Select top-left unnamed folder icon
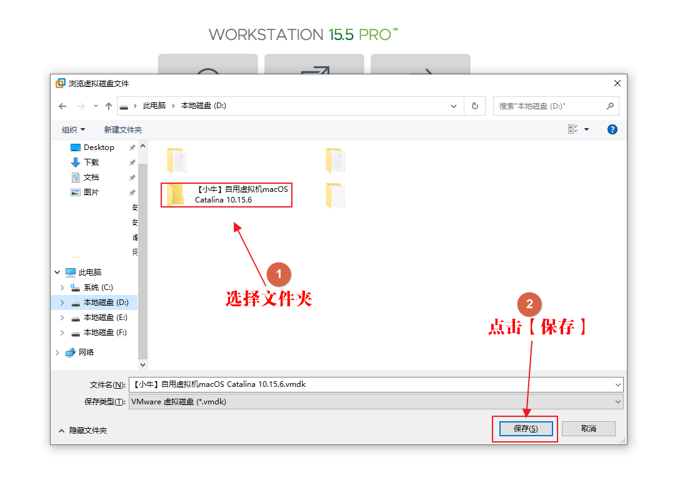Viewport: 675px width, 500px height. (x=176, y=160)
